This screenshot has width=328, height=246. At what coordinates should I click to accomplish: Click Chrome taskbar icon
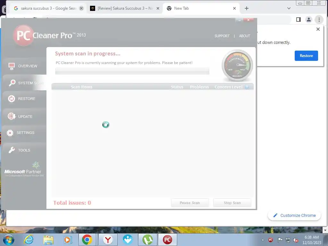pos(87,240)
